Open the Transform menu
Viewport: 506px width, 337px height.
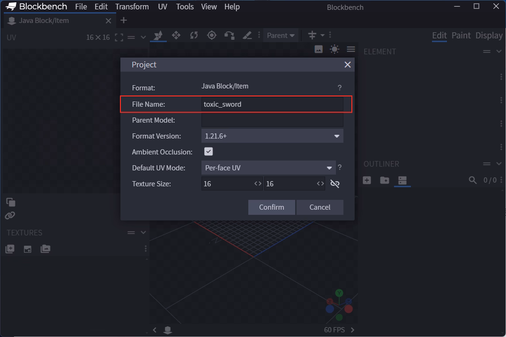(132, 7)
